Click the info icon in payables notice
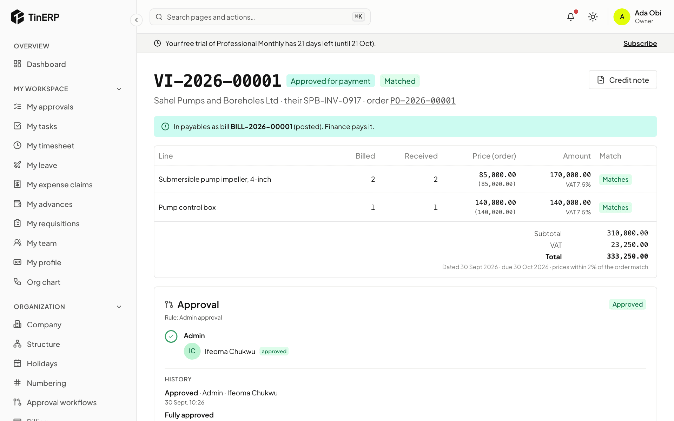The height and width of the screenshot is (421, 674). pos(165,127)
